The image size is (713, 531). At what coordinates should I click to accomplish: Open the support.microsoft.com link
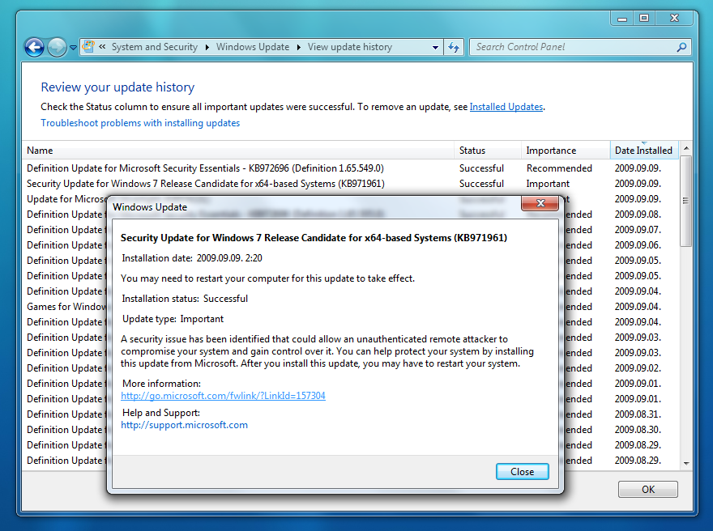(x=184, y=425)
